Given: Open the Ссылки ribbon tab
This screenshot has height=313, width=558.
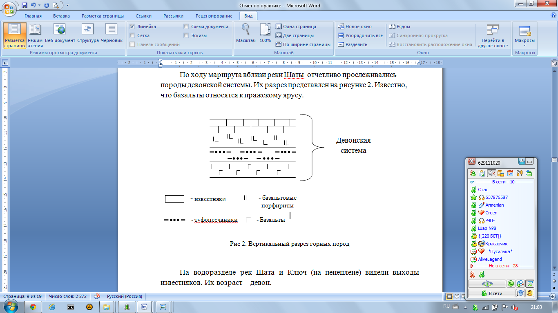Looking at the screenshot, I should pyautogui.click(x=144, y=16).
